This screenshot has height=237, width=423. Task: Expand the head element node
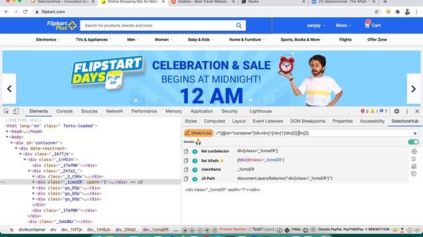pos(7,132)
